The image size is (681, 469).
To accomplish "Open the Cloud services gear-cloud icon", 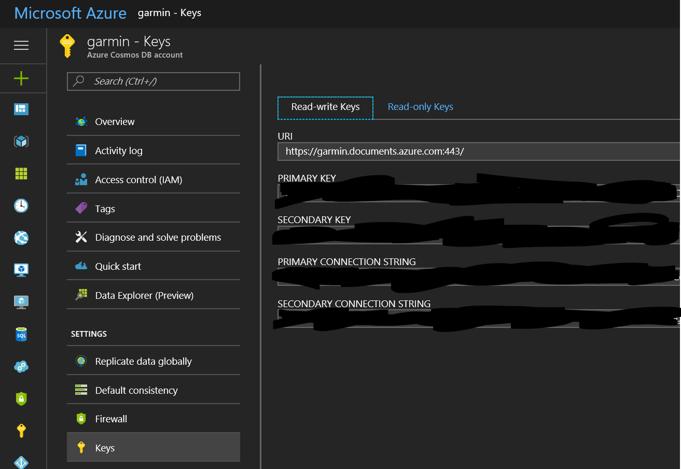I will click(x=21, y=366).
